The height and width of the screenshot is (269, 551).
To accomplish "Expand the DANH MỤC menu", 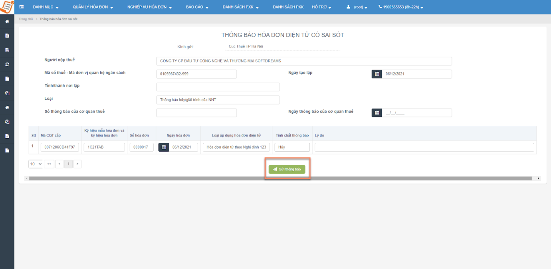I will (46, 7).
